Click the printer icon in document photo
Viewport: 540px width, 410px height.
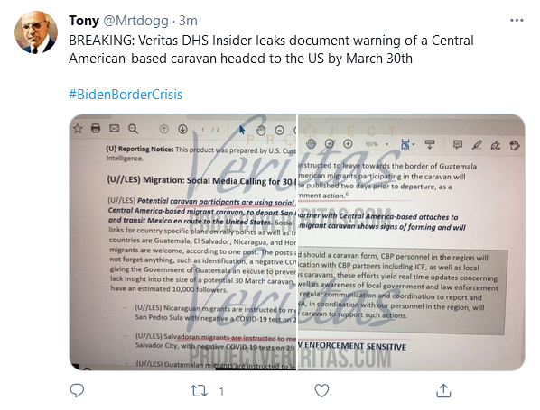tap(96, 128)
